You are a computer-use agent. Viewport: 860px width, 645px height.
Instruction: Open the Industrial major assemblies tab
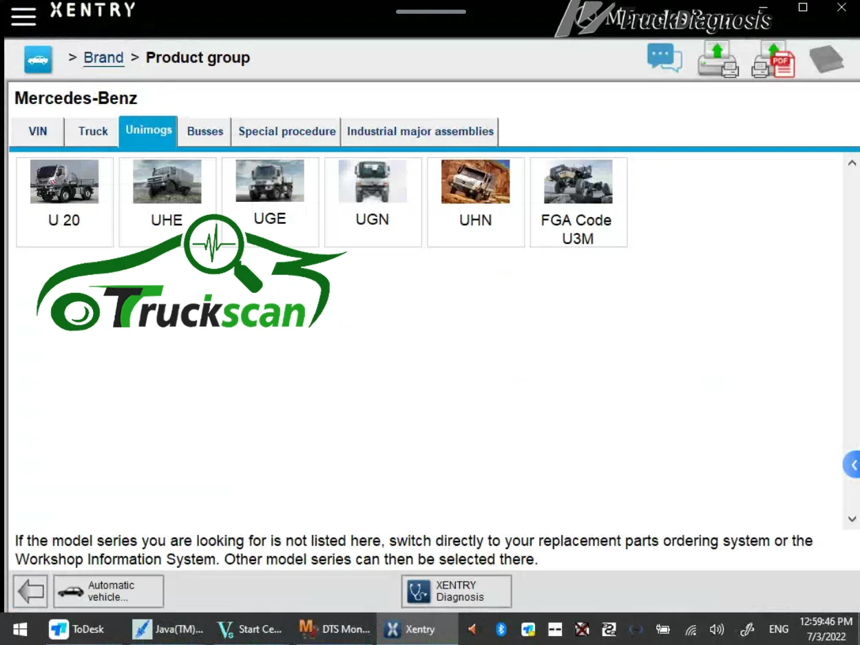(420, 132)
